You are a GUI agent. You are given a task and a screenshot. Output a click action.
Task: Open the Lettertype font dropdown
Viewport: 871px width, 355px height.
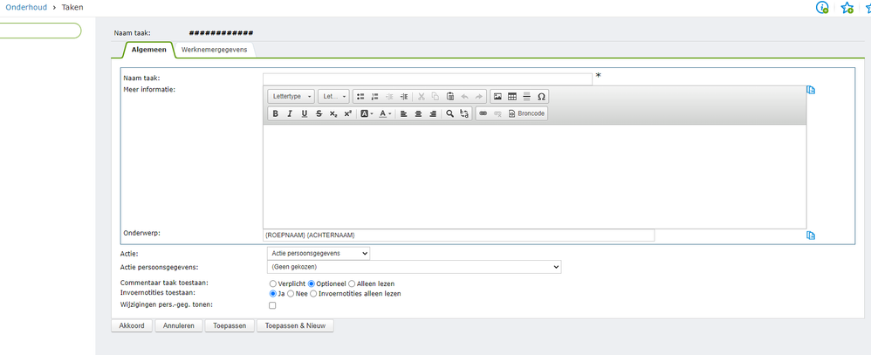291,96
